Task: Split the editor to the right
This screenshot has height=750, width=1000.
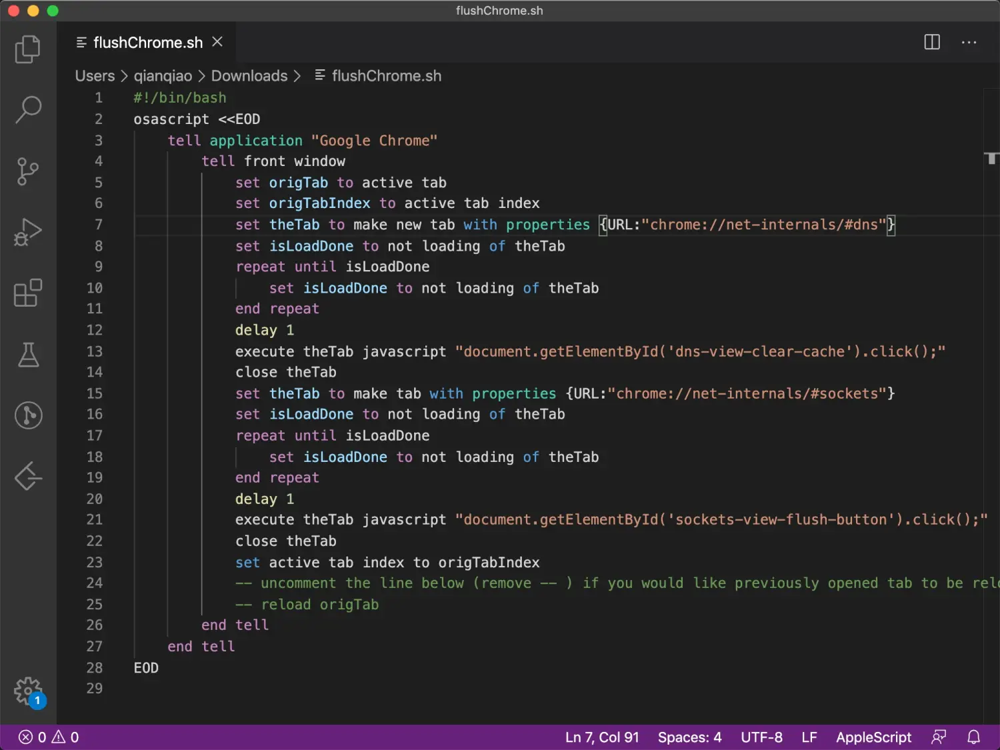Action: coord(932,42)
